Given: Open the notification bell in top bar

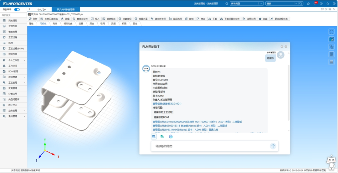Looking at the screenshot, I should click(315, 3).
